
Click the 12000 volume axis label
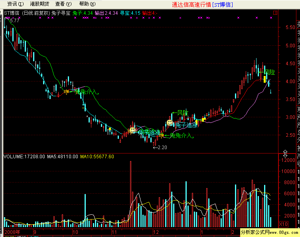point(288,160)
